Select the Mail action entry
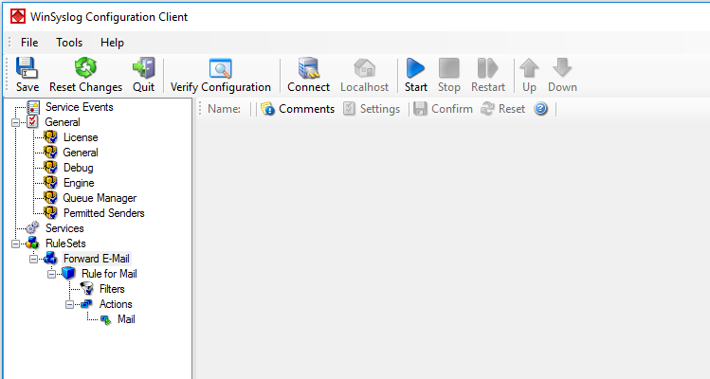The image size is (710, 379). pos(126,319)
